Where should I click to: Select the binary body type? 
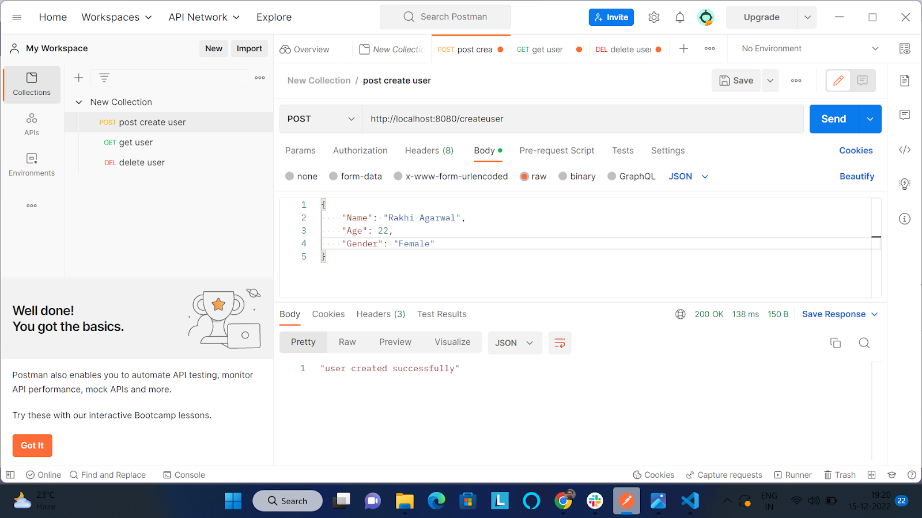tap(577, 176)
